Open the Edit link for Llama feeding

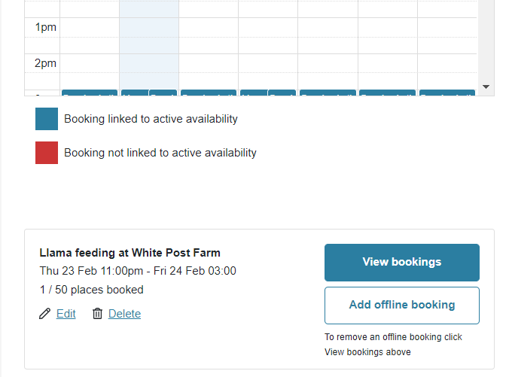[66, 314]
